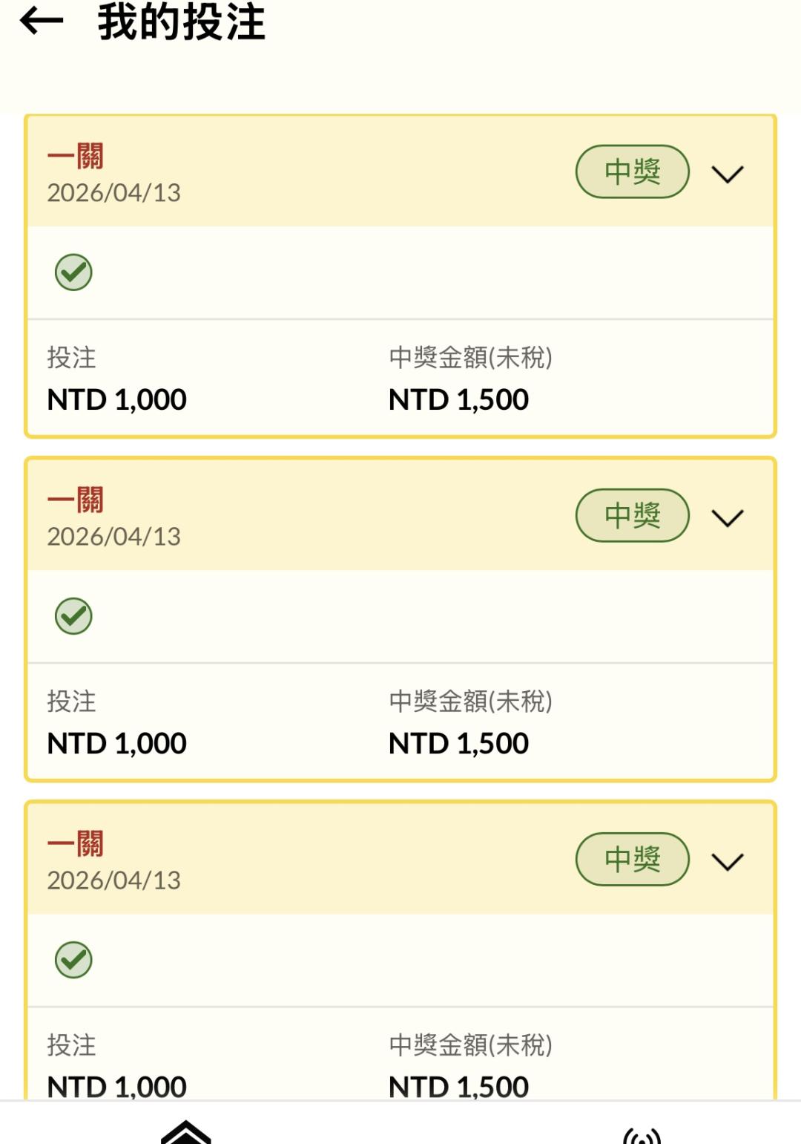This screenshot has height=1144, width=801.
Task: Select first card's NTD 1,500 winning amount
Action: 458,400
